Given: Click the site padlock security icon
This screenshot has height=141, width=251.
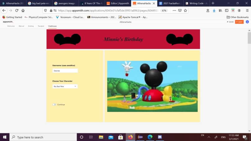Looking at the screenshot, I should [x=51, y=10].
